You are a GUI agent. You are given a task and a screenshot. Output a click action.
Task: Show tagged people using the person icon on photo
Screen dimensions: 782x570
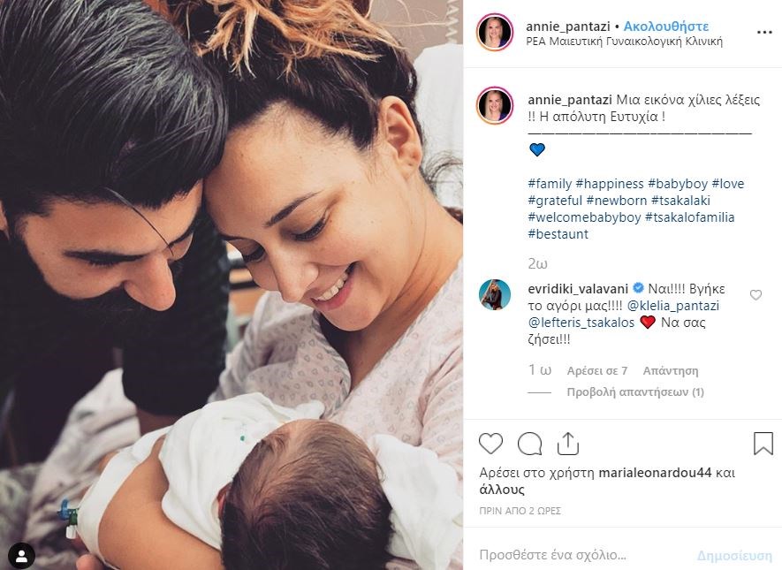[22, 556]
